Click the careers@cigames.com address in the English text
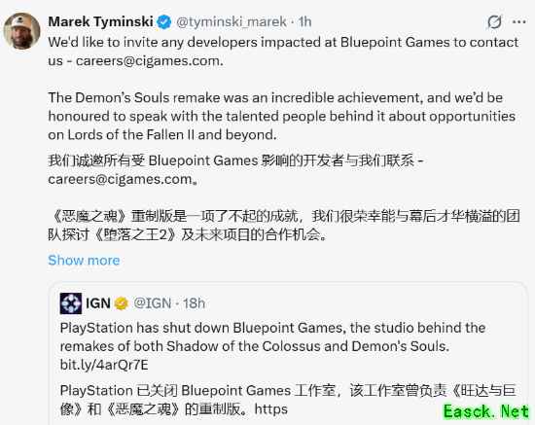 point(149,61)
